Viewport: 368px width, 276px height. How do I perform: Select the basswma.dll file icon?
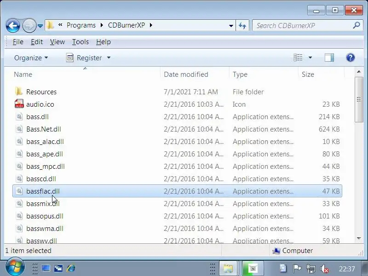coord(19,228)
